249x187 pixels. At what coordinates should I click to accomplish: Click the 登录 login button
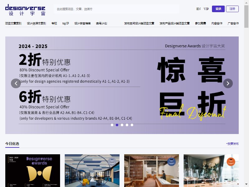[218, 9]
